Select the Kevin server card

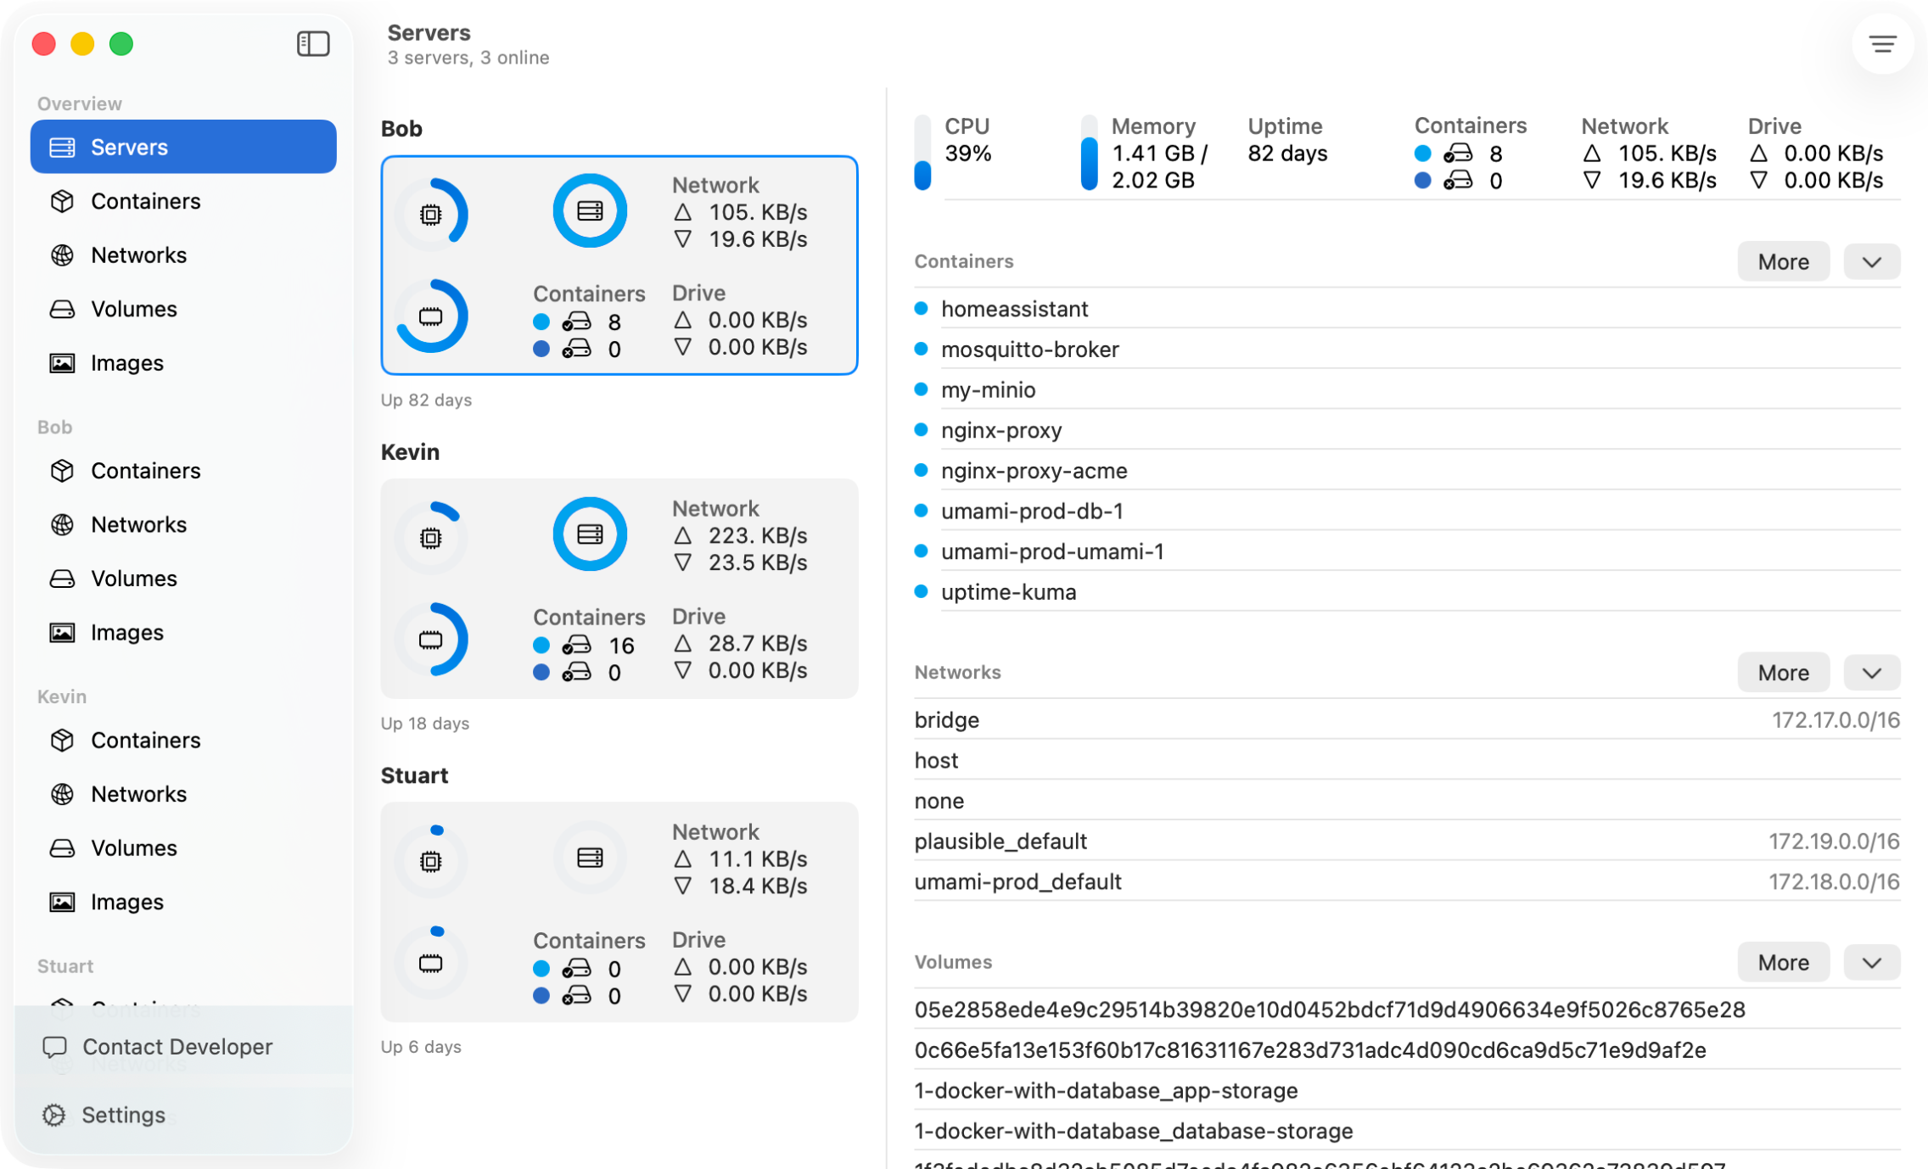(x=619, y=589)
